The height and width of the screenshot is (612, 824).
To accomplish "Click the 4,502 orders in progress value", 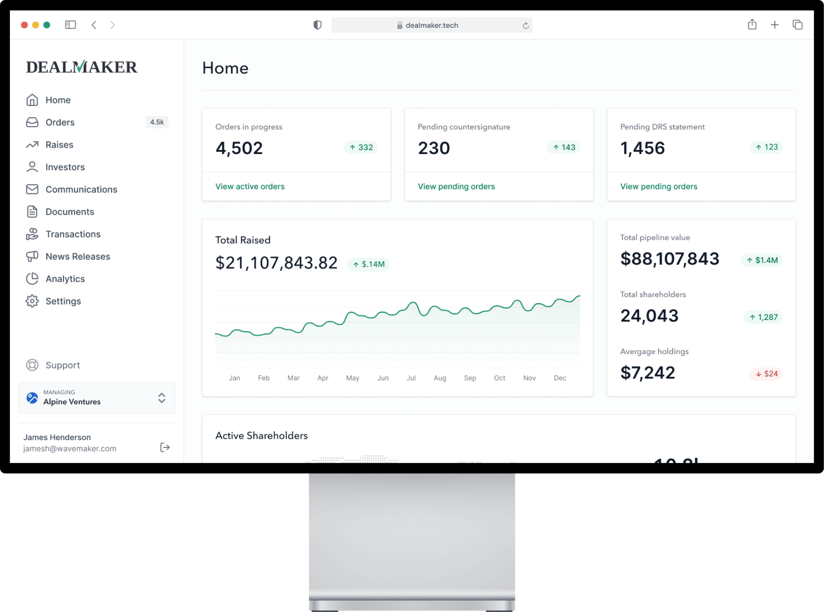I will [x=239, y=148].
